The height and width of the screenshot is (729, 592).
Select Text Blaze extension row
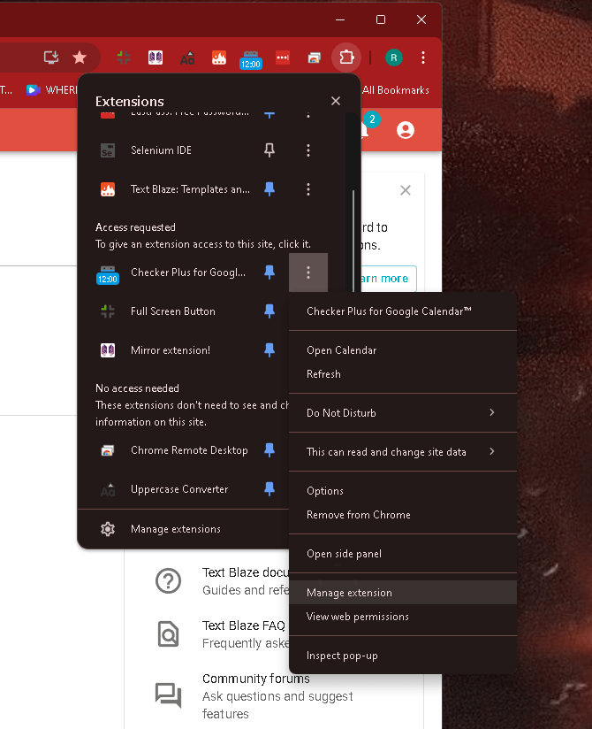pos(190,189)
